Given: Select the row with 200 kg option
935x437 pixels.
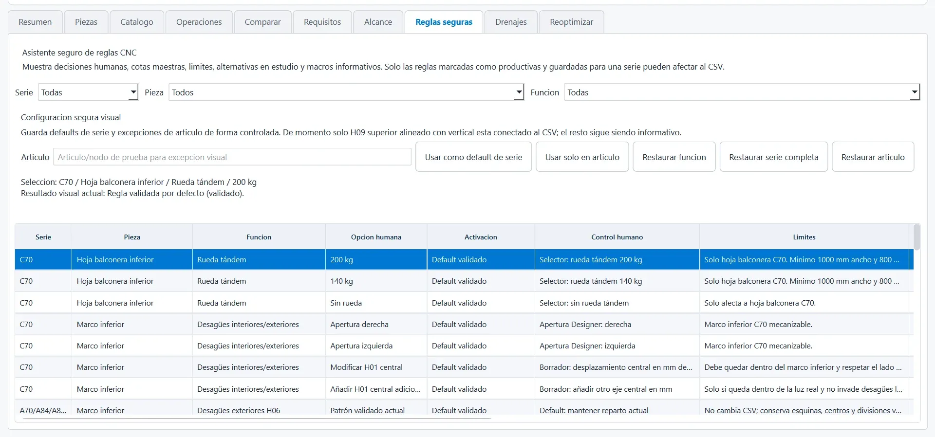Looking at the screenshot, I should (464, 259).
